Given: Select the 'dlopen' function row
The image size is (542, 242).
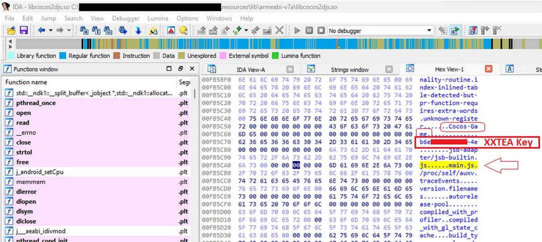Looking at the screenshot, I should pyautogui.click(x=97, y=201).
